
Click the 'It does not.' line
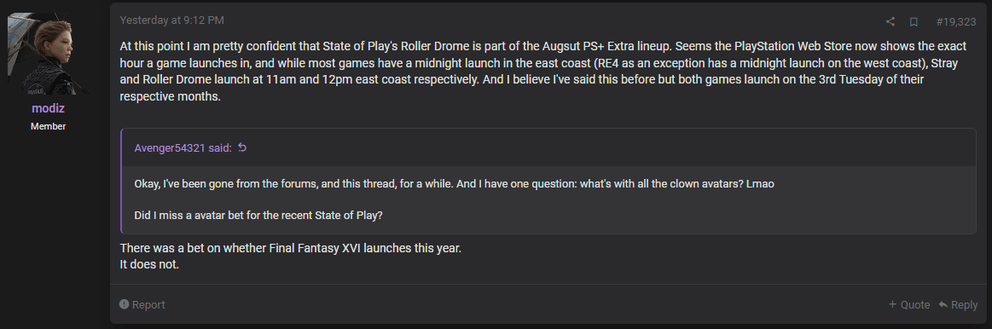(x=149, y=264)
